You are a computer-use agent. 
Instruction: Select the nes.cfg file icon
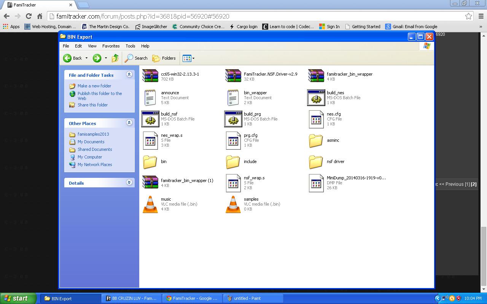[316, 119]
